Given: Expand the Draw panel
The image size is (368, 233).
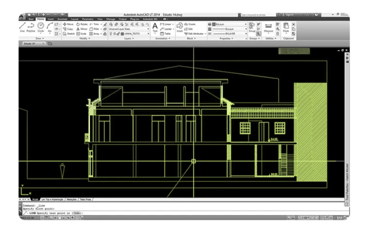Looking at the screenshot, I should click(x=40, y=38).
